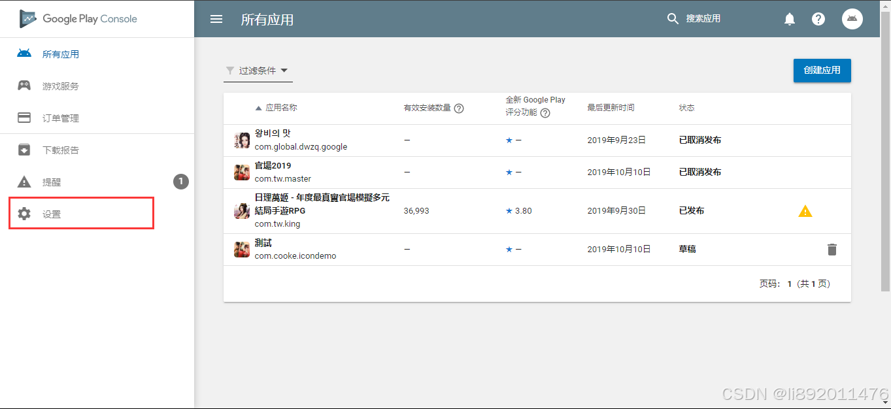Open the help question mark icon
Image resolution: width=891 pixels, height=409 pixels.
[x=818, y=19]
